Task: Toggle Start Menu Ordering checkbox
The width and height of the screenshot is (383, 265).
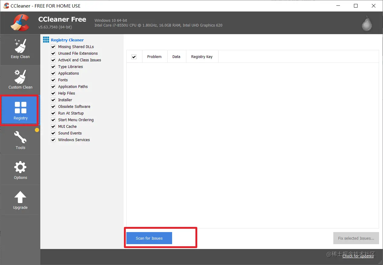Action: (53, 120)
